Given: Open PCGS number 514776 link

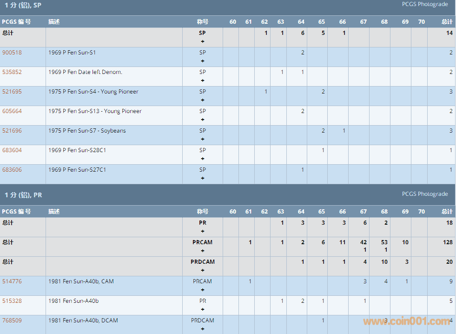Looking at the screenshot, I should coord(12,281).
